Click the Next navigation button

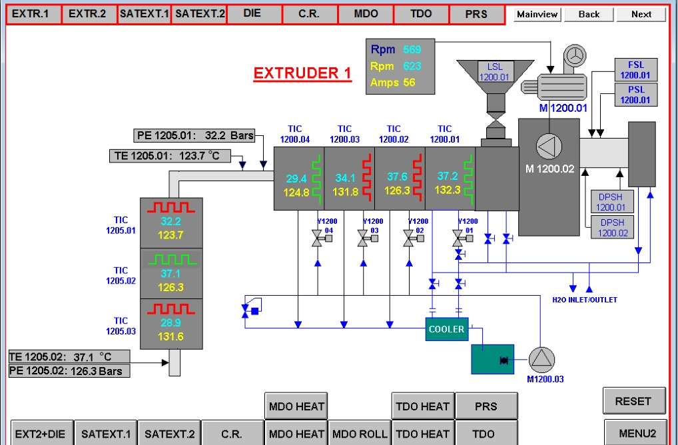click(641, 14)
